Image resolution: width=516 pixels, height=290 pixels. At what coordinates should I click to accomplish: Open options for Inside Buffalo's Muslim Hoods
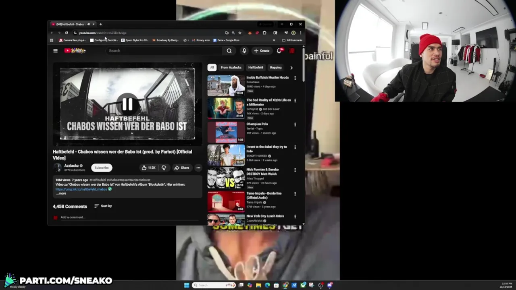(295, 78)
